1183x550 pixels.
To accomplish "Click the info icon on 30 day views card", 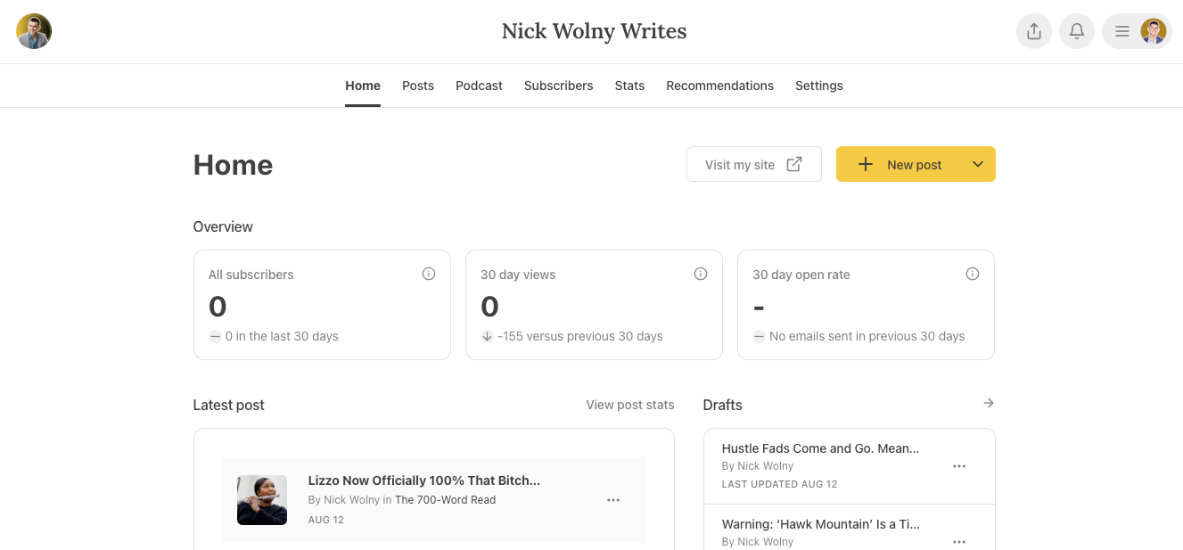I will (701, 274).
